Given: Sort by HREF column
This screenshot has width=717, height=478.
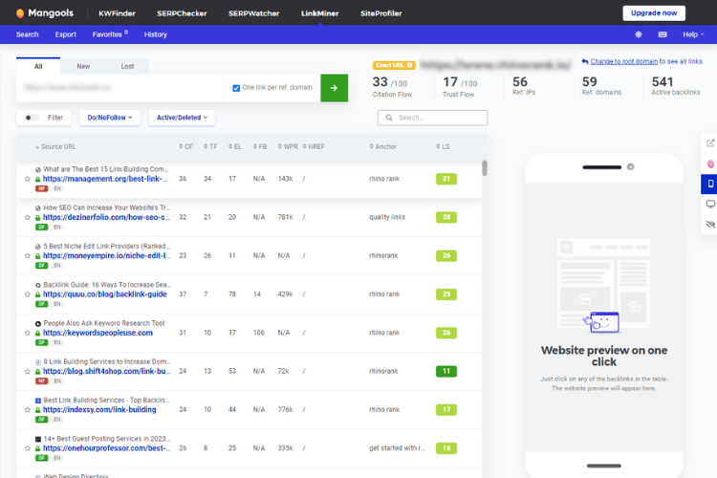Looking at the screenshot, I should click(314, 147).
